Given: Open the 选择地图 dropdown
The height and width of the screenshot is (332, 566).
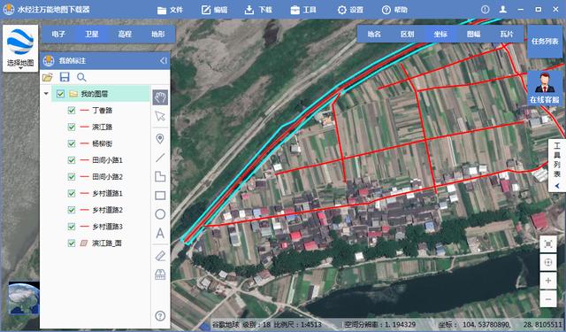Looking at the screenshot, I should [20, 49].
